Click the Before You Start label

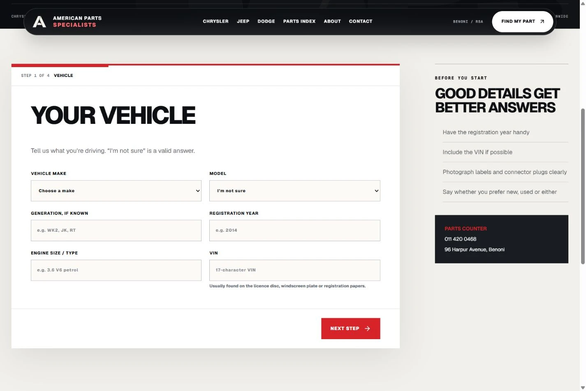(461, 78)
